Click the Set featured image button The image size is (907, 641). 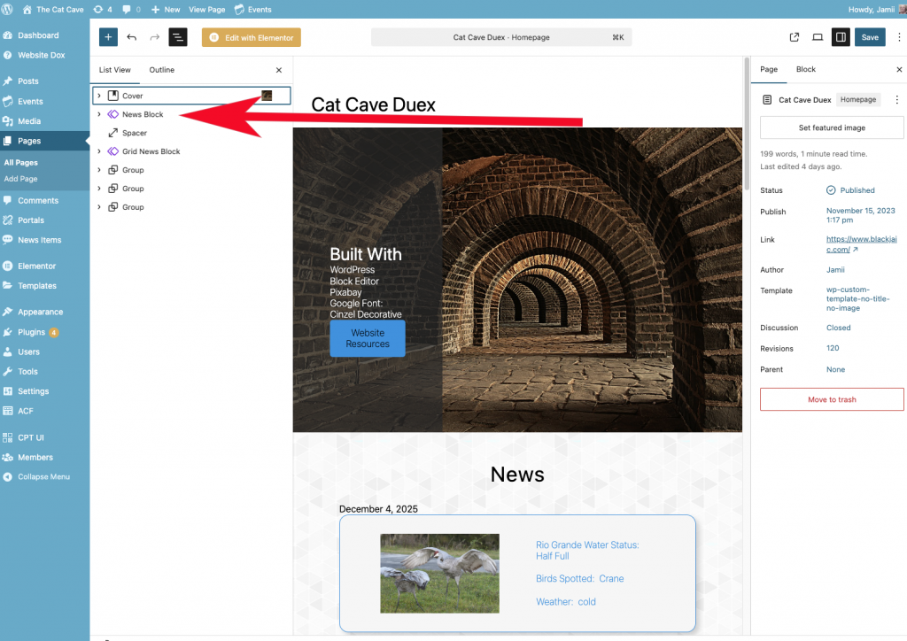click(832, 128)
